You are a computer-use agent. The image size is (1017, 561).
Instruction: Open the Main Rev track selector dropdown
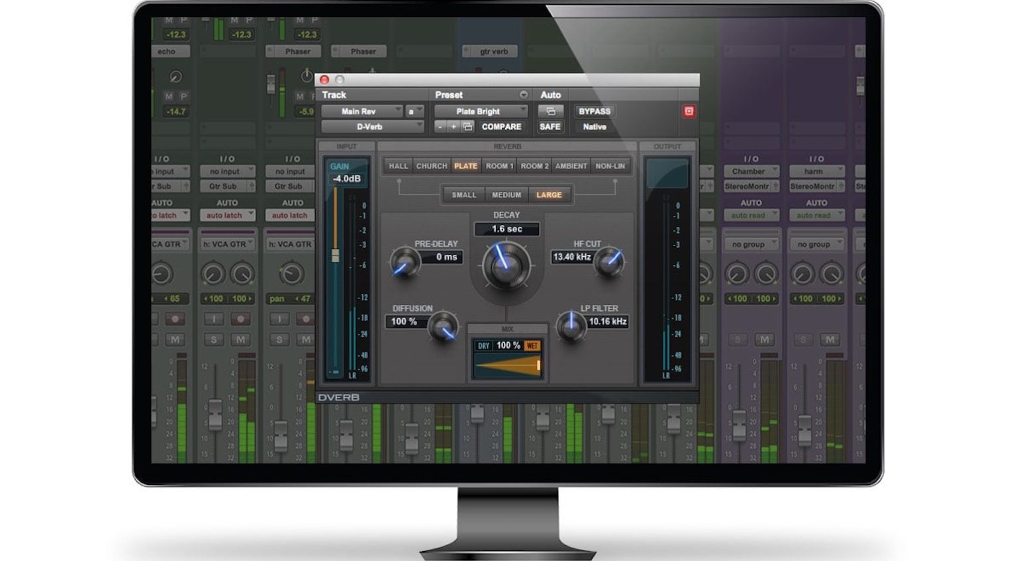[362, 111]
